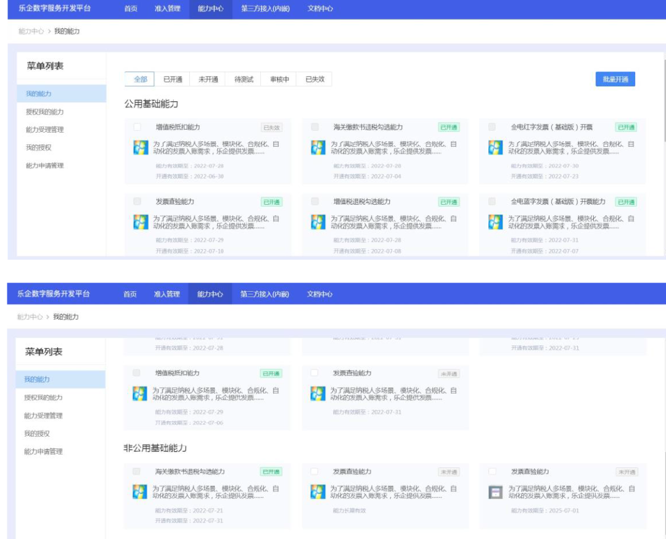
Task: Click 海关缴款书退税勾选能力 icon under 非公用基础能力
Action: [140, 492]
